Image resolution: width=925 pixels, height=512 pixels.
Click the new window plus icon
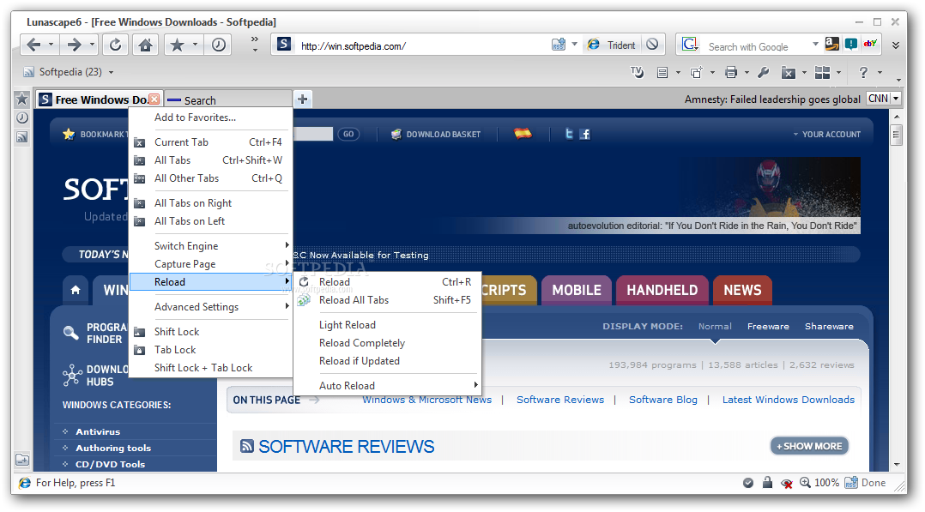(696, 72)
